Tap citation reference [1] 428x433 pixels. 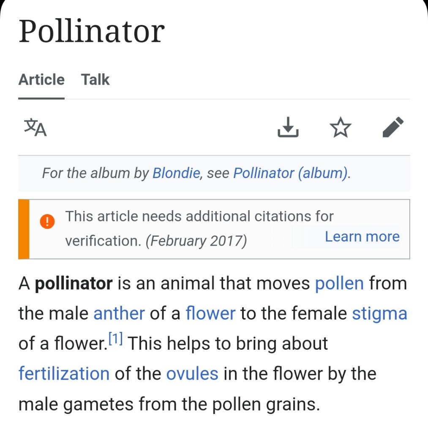click(x=115, y=340)
